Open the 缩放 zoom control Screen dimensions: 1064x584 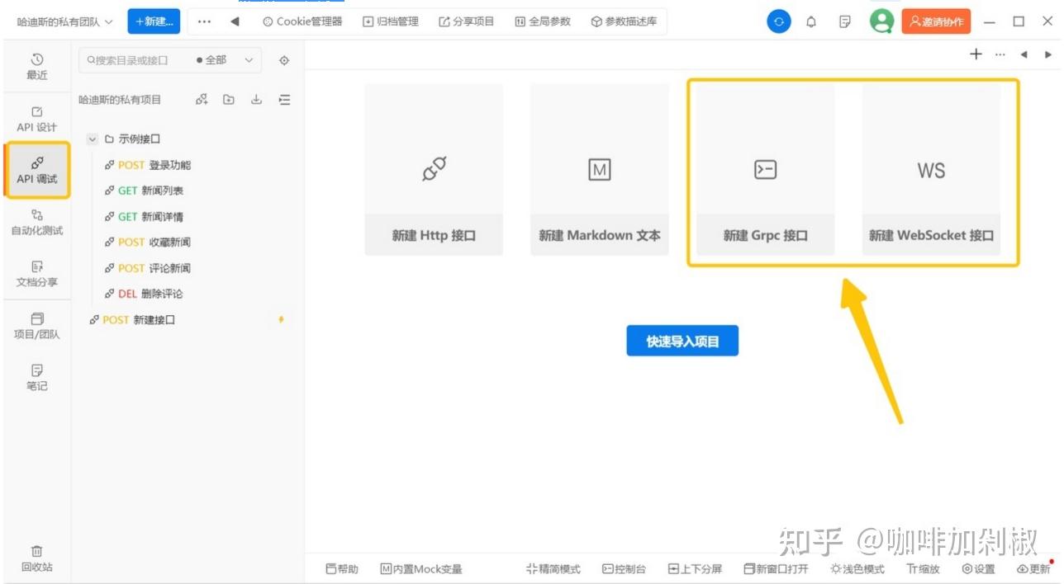pyautogui.click(x=922, y=568)
